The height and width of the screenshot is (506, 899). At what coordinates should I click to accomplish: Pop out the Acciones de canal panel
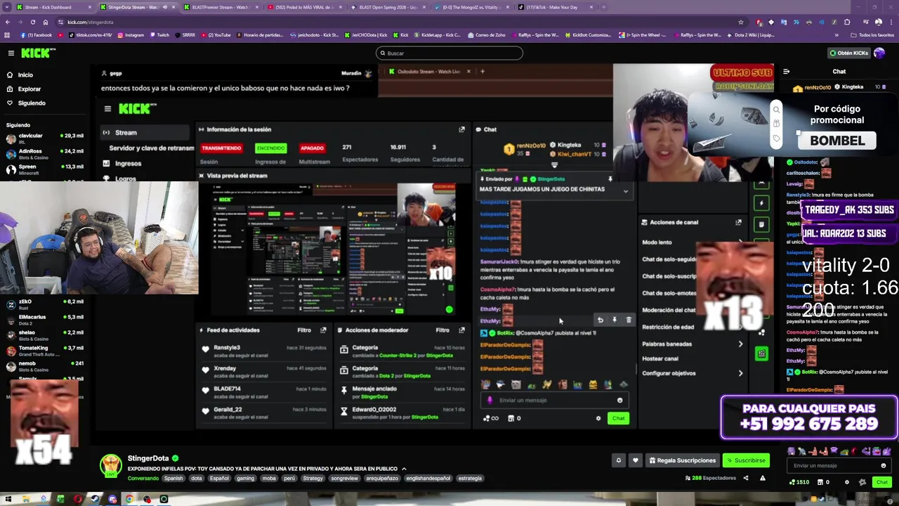(738, 222)
